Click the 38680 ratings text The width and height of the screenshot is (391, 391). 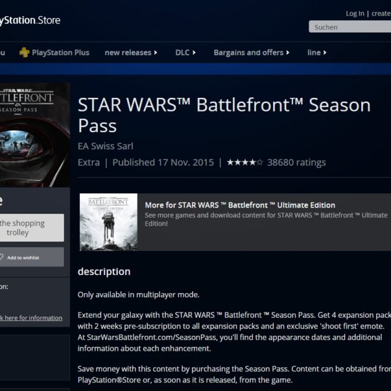click(x=296, y=162)
